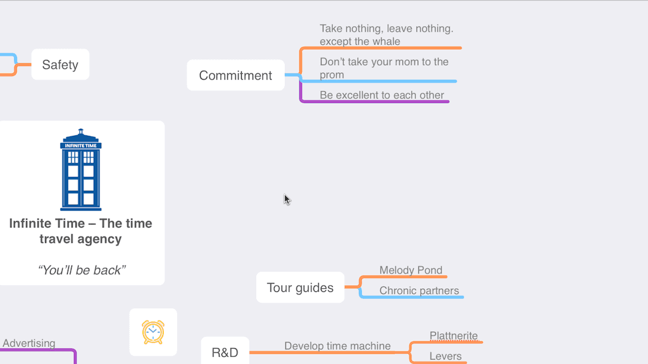Click the orange branch line of Commitment
Screen dimensions: 648x364
[x=380, y=48]
